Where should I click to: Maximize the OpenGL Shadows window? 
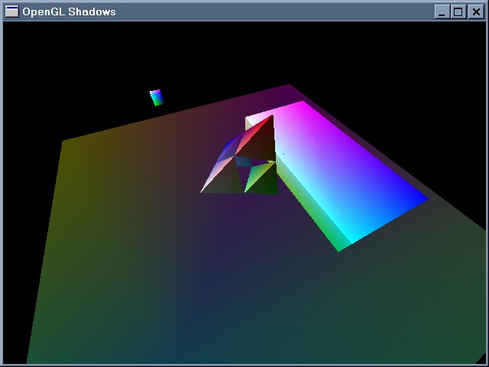458,11
